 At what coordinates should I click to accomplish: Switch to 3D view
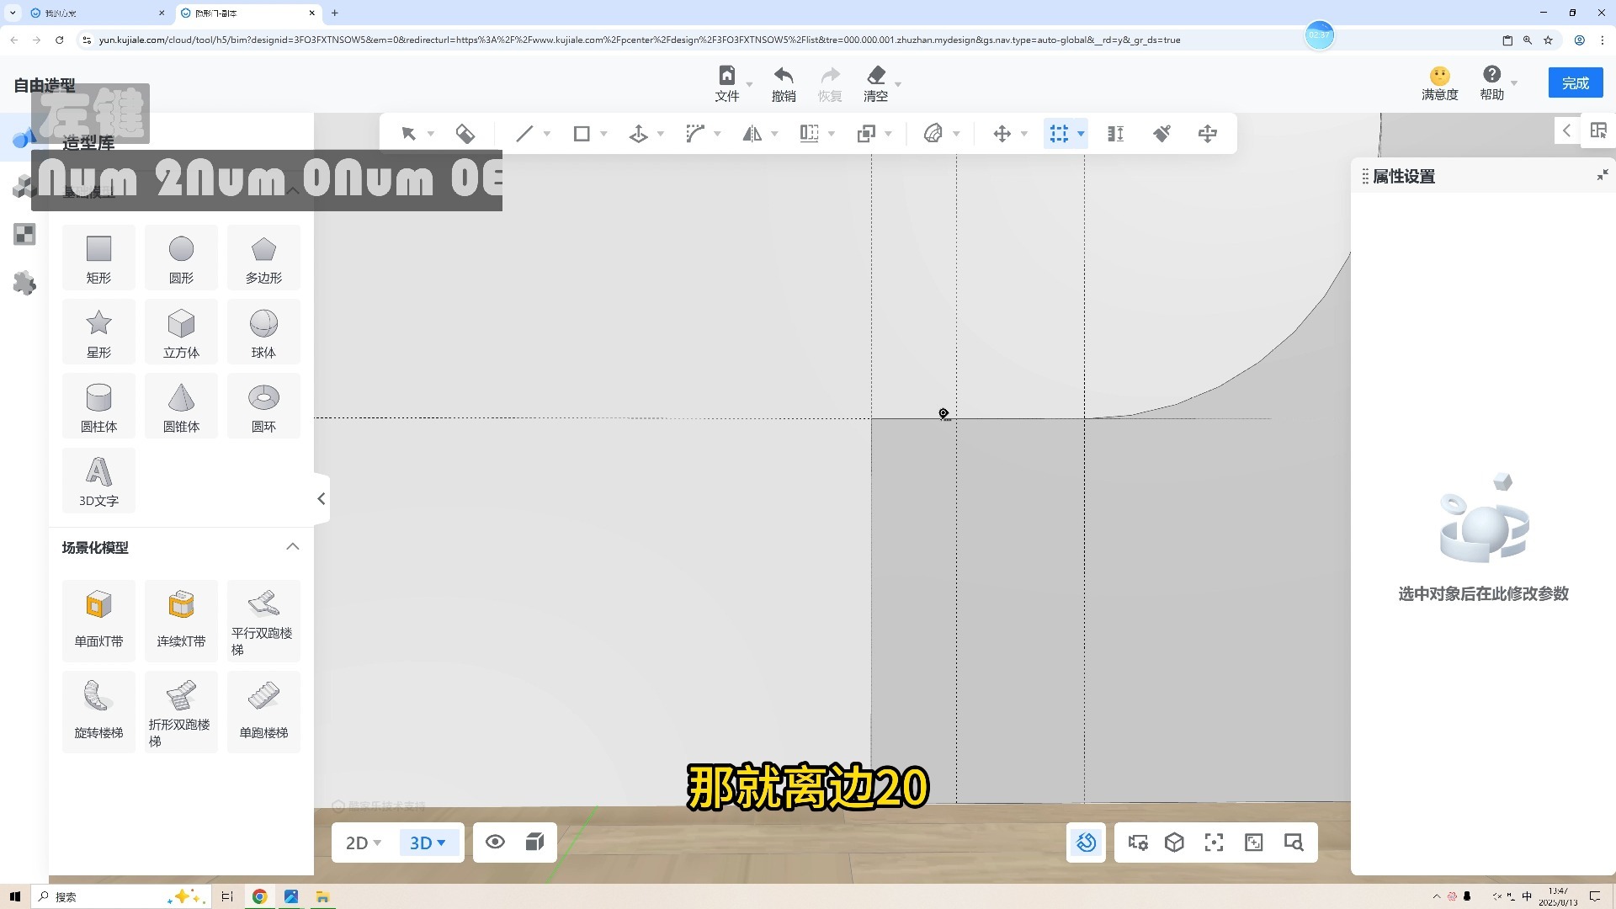[428, 843]
